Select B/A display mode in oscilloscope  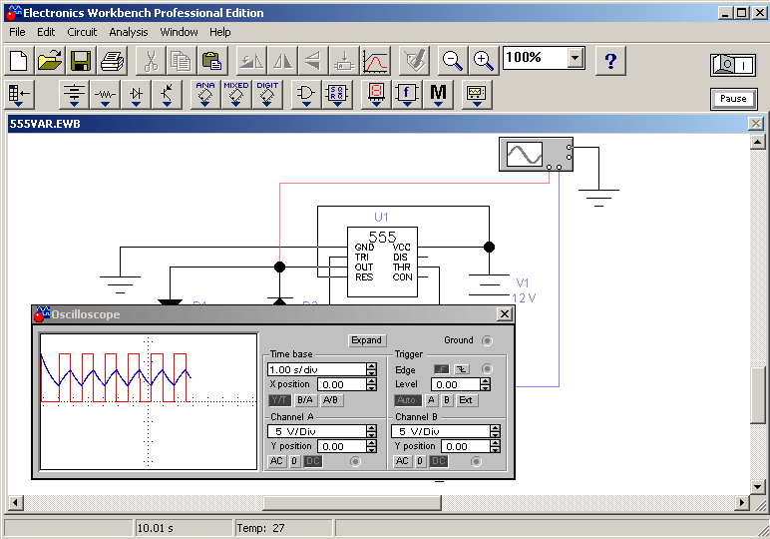(305, 400)
